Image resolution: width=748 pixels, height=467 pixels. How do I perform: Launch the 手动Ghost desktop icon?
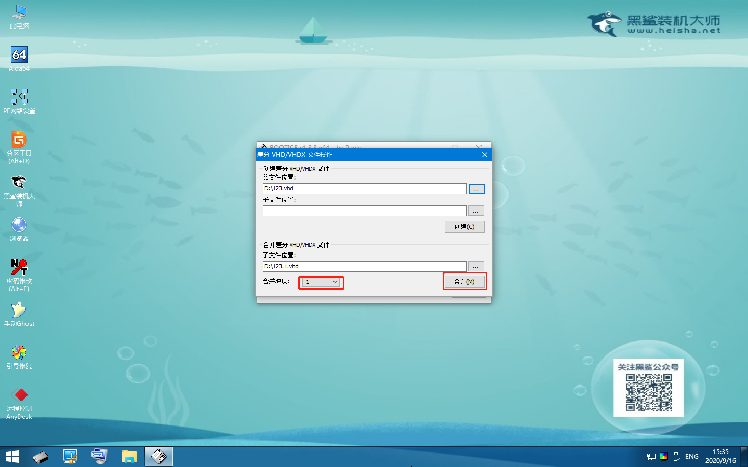pyautogui.click(x=19, y=314)
